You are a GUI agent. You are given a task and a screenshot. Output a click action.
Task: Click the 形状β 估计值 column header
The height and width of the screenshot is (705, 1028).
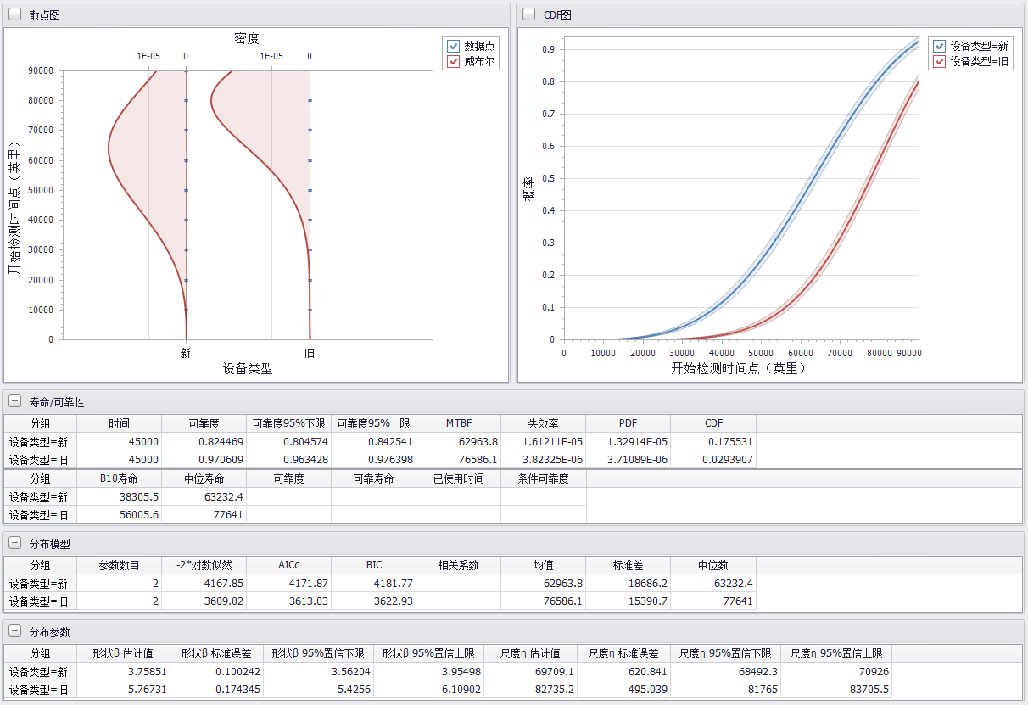pos(123,653)
